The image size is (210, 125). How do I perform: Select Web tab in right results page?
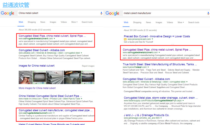126,22
